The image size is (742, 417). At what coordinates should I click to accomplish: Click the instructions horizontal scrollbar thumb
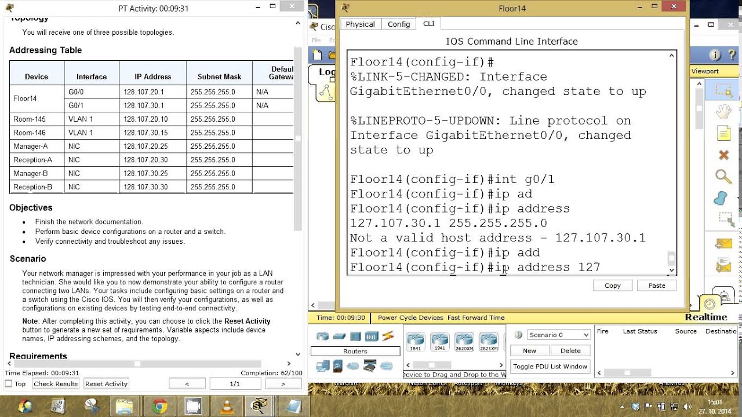[x=137, y=364]
